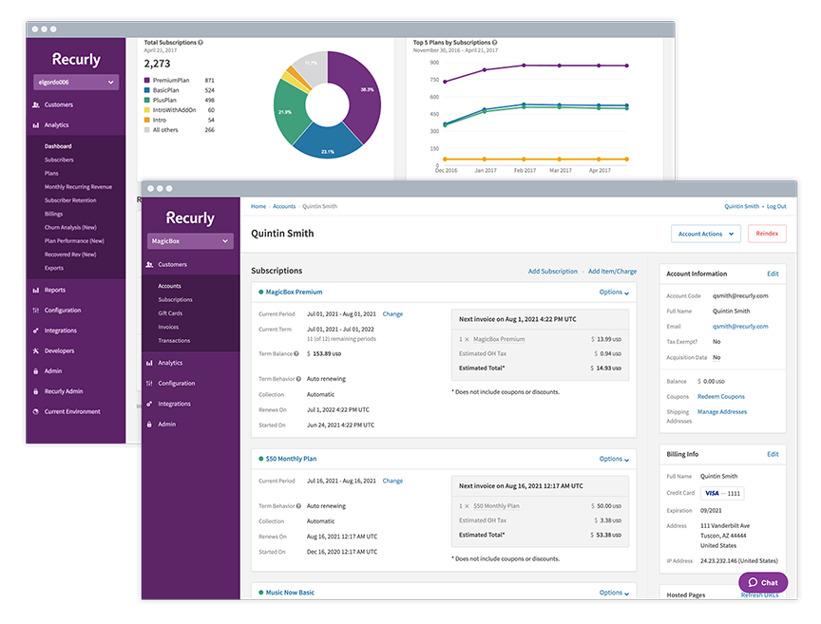This screenshot has height=624, width=821.
Task: Open Churn Analysis (New) in back window
Action: pos(70,228)
